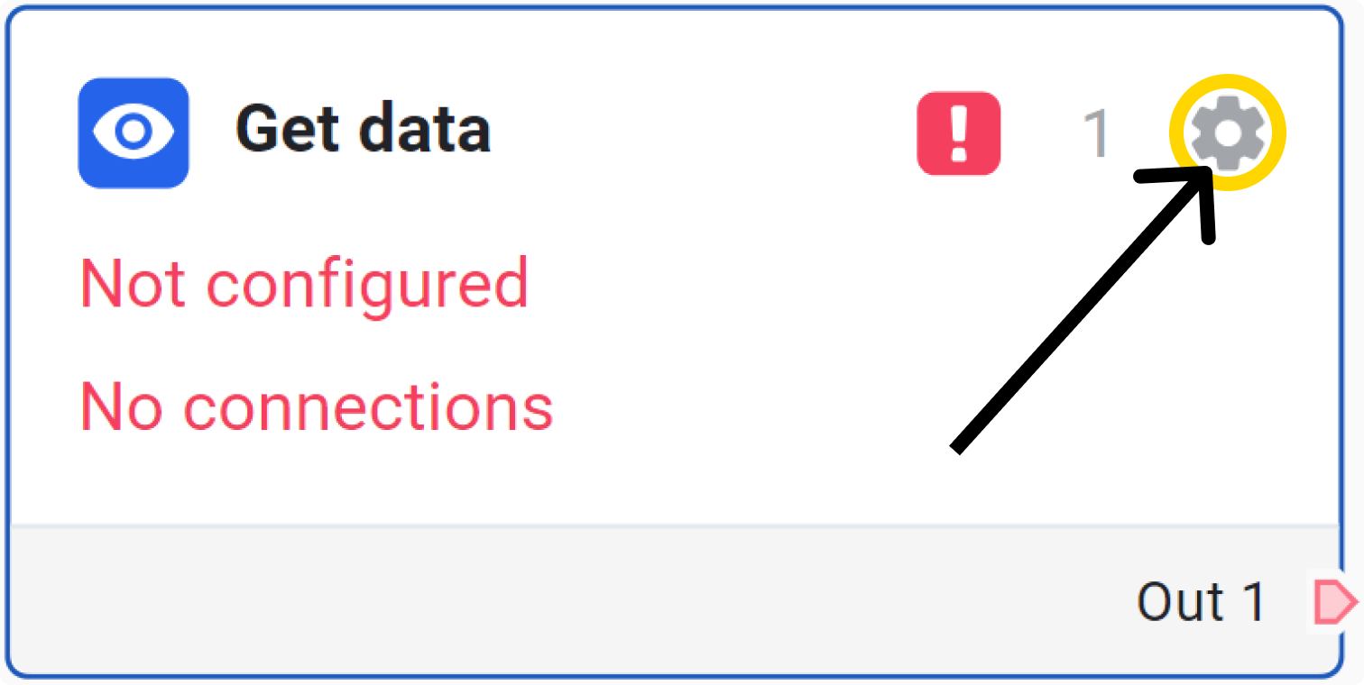Click the "No connections" warning text
This screenshot has width=1364, height=685.
(x=317, y=406)
